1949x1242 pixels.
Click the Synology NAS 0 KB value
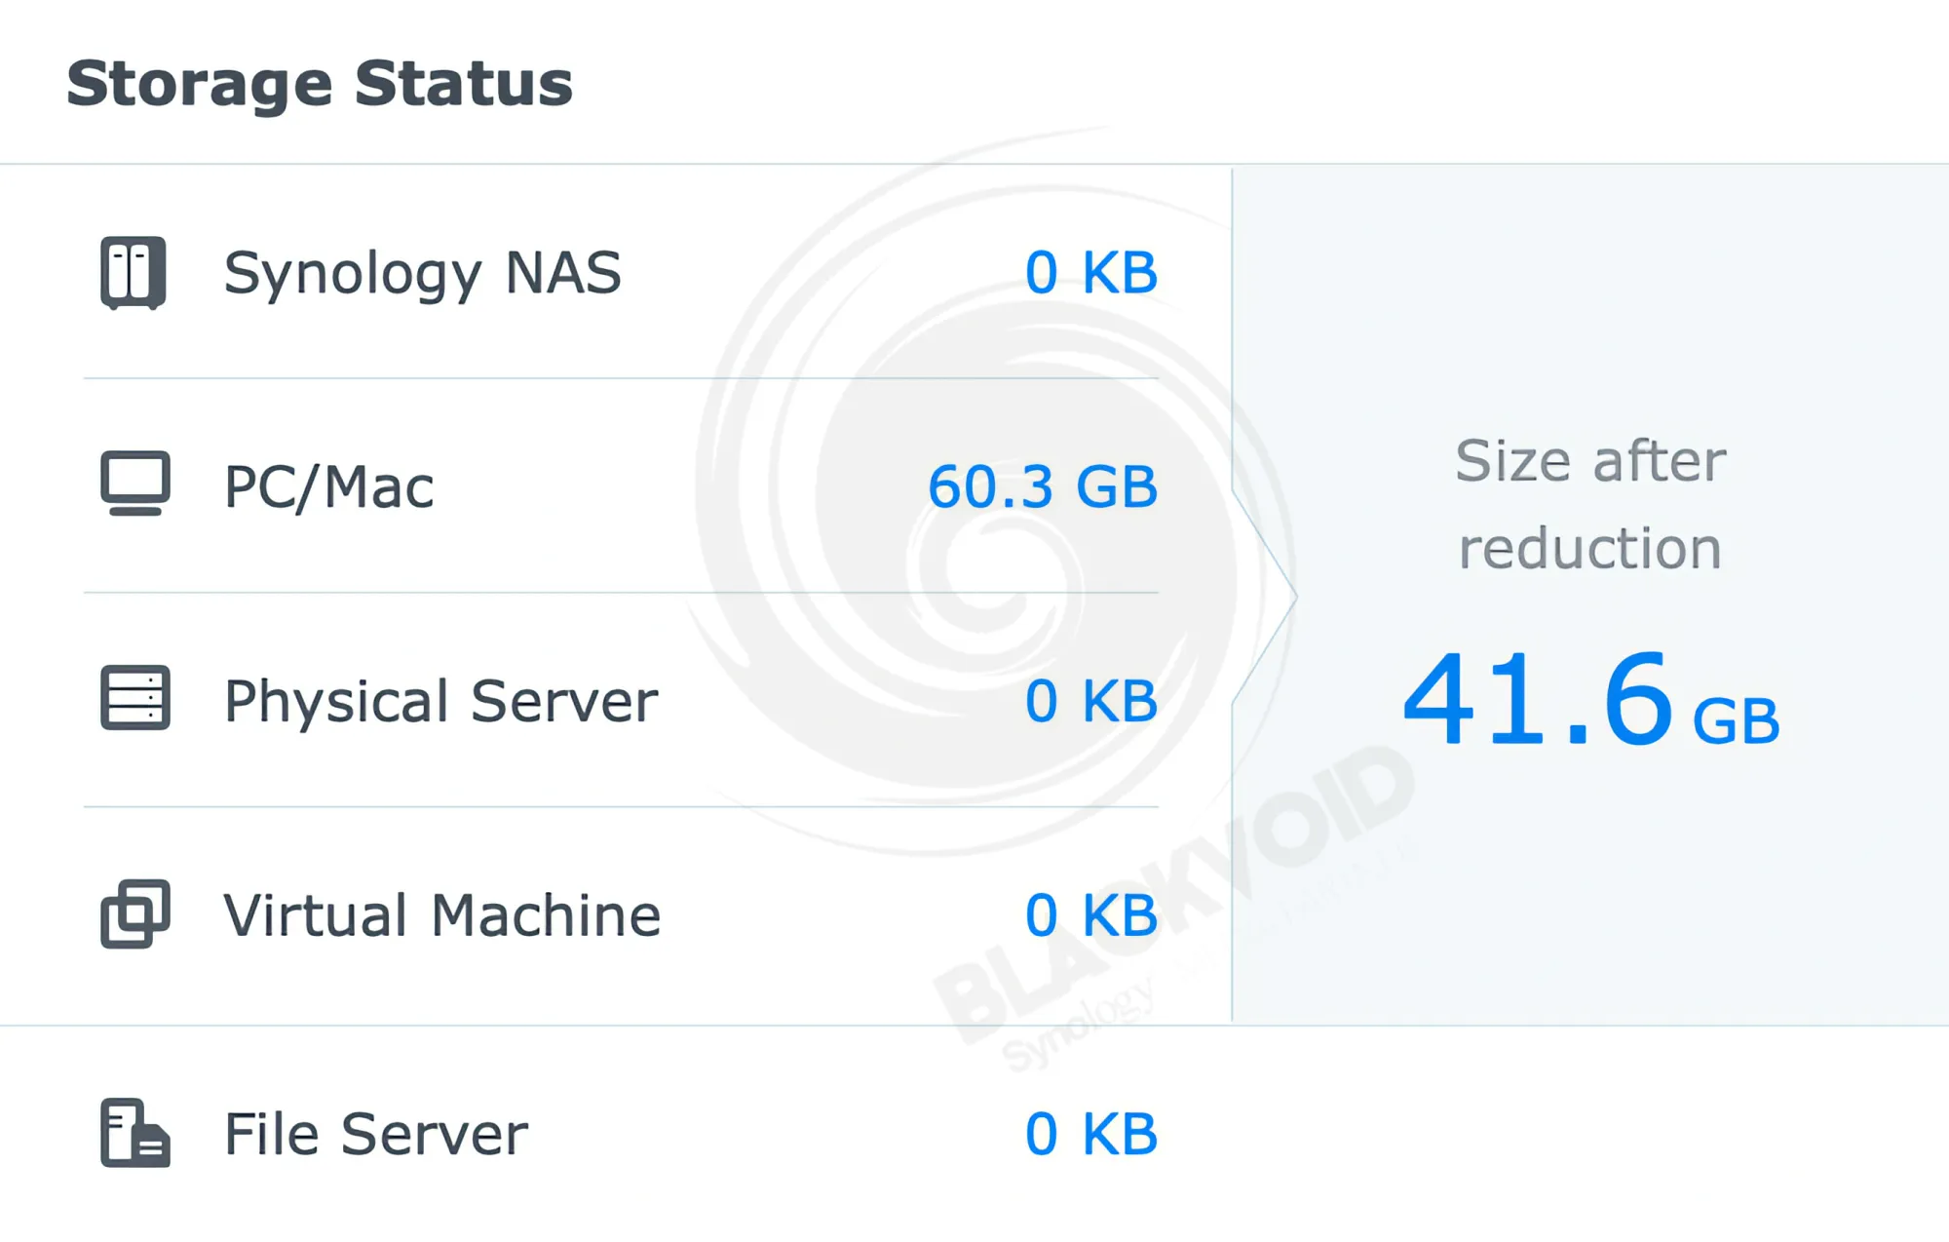(x=1091, y=272)
